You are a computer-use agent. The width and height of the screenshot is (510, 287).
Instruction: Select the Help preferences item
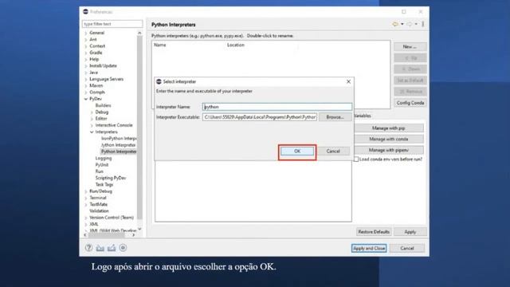(94, 59)
